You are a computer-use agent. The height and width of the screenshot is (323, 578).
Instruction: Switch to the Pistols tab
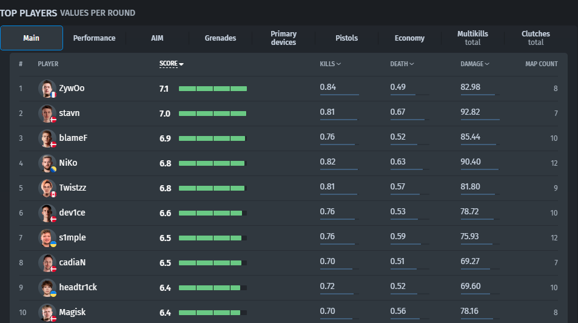[x=346, y=38]
